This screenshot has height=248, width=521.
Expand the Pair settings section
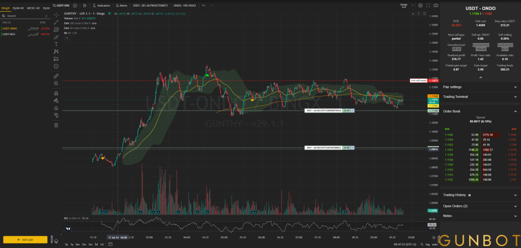point(480,87)
